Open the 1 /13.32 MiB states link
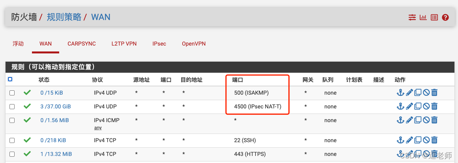 pyautogui.click(x=56, y=154)
